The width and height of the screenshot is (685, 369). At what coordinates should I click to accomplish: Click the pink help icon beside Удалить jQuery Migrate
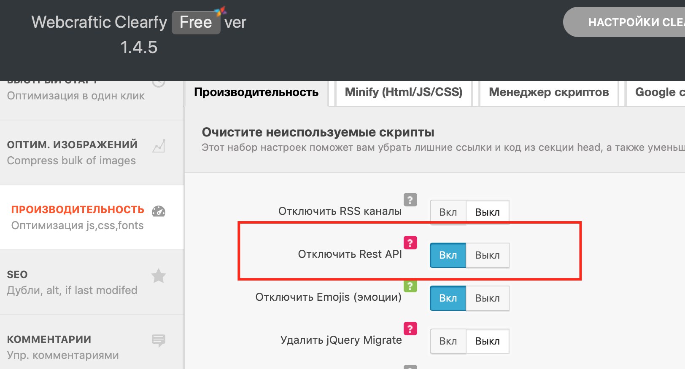click(410, 329)
